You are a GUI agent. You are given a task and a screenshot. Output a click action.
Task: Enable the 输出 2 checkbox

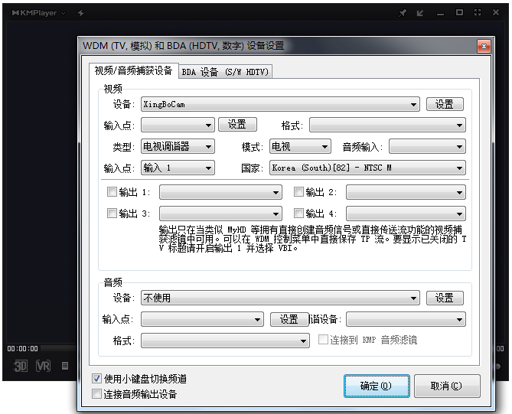click(x=298, y=191)
